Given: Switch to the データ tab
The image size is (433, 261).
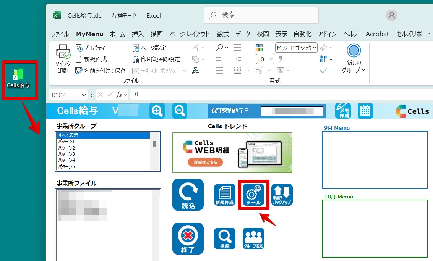Looking at the screenshot, I should 243,34.
